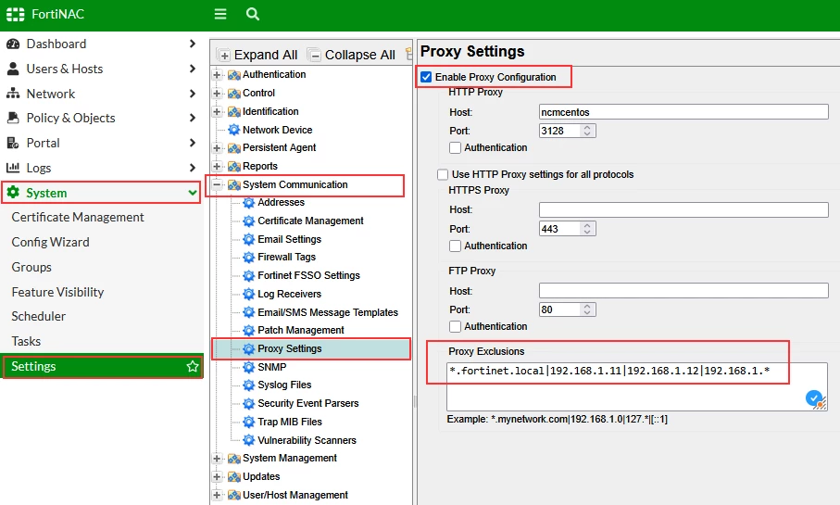Viewport: 840px width, 505px height.
Task: Click the Vulnerability Scanners gear icon
Action: click(248, 440)
